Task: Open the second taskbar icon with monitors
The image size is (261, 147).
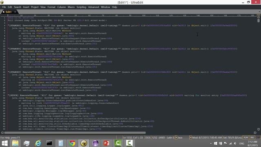Action: point(27,143)
